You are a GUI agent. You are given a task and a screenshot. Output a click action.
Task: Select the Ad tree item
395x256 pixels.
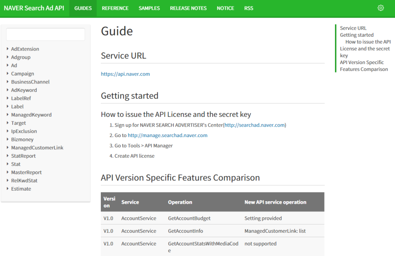point(14,65)
